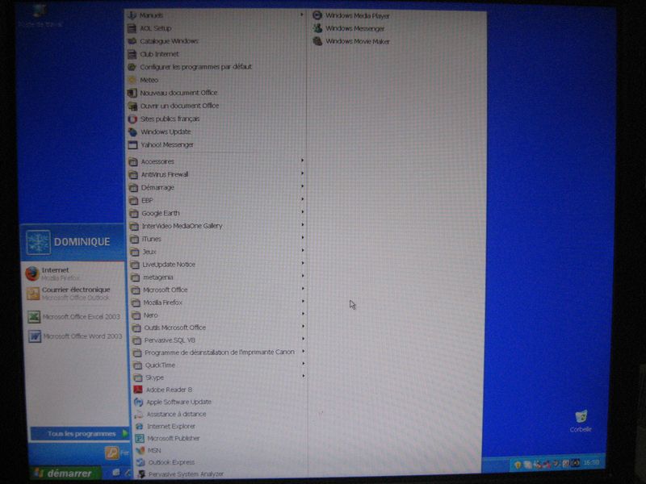Launch Club Internet from the programs list
The image size is (646, 484).
(x=153, y=54)
